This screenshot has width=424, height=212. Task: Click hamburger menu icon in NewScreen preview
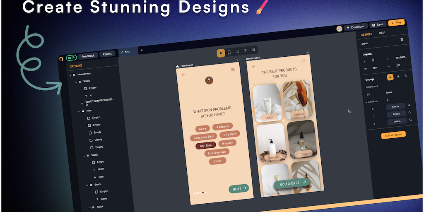pyautogui.click(x=233, y=70)
